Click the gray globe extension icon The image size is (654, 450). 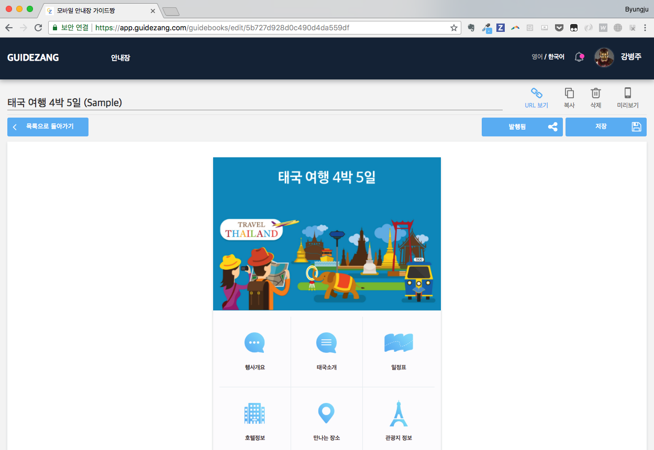click(x=618, y=28)
